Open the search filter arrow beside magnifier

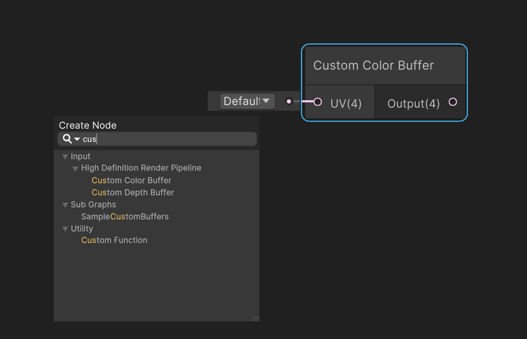click(77, 139)
